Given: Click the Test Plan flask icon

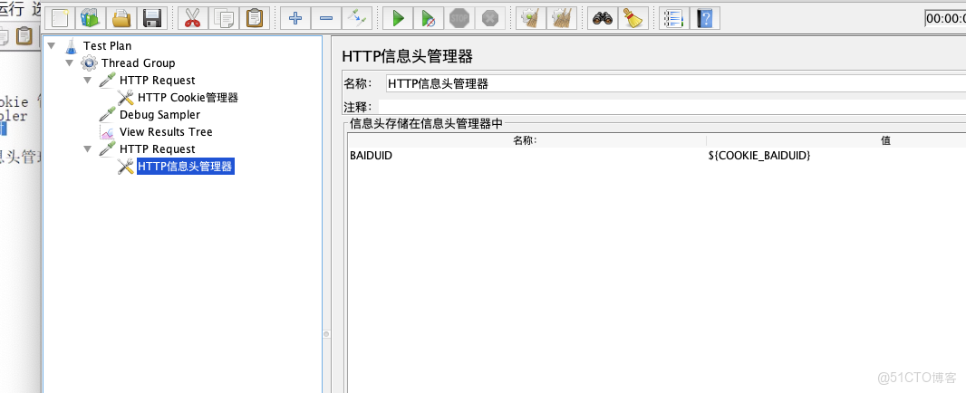Looking at the screenshot, I should (x=72, y=45).
